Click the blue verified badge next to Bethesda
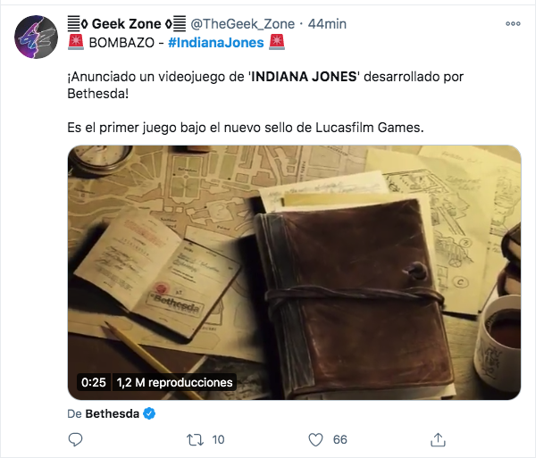This screenshot has width=552, height=458. pos(149,413)
